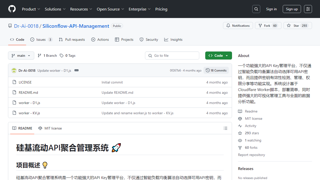320x180 pixels.
Task: Open the Siliconflow-API-Management repo link
Action: pos(76,26)
